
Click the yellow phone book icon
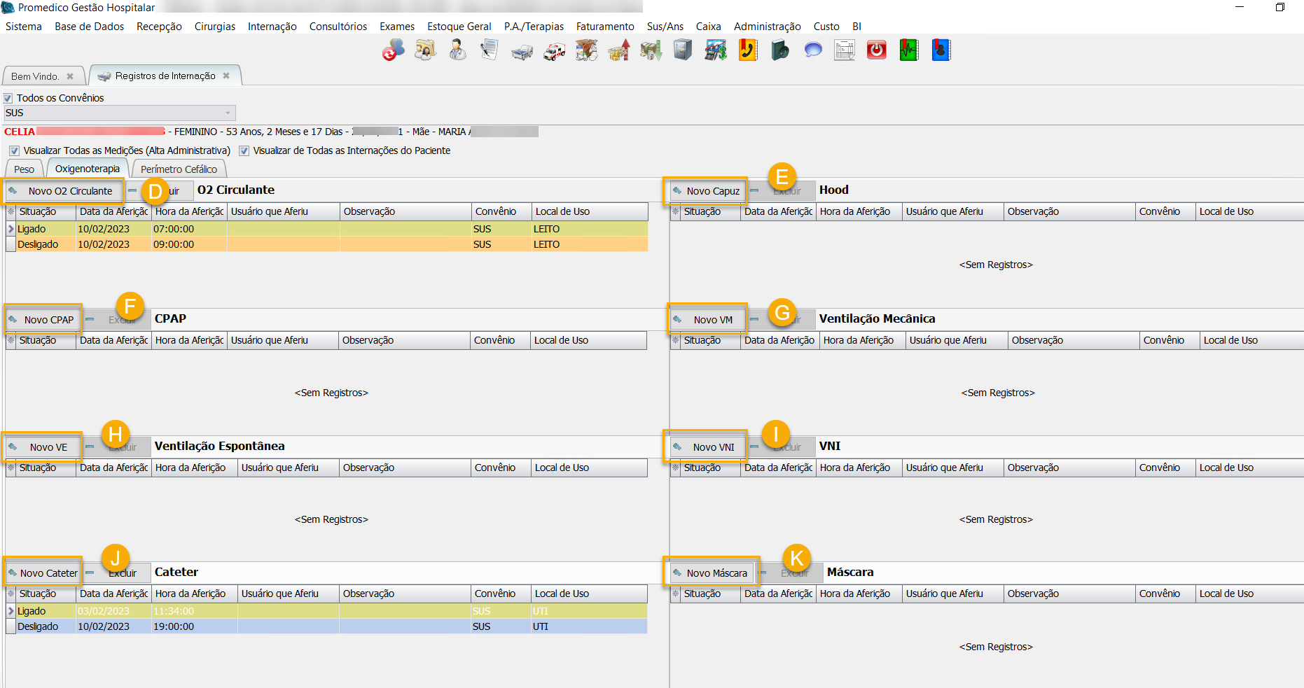[x=748, y=50]
